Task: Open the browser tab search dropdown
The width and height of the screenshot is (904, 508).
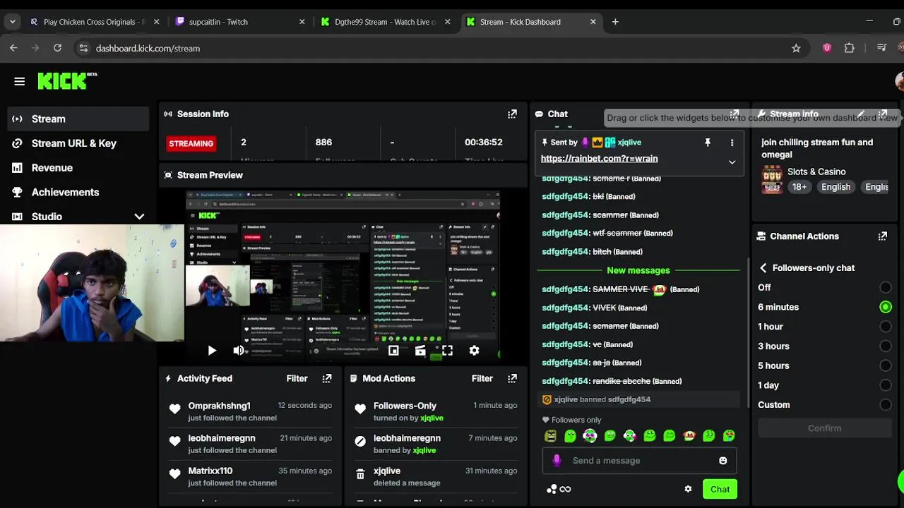Action: click(13, 22)
